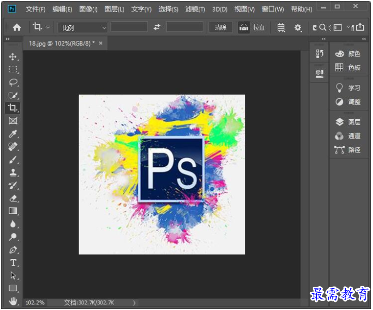Click the Straighten level icon
Viewport: 373px width, 310px height.
coord(244,27)
